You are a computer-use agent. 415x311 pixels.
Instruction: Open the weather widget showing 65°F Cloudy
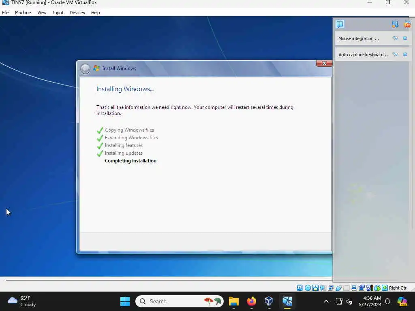click(x=22, y=301)
